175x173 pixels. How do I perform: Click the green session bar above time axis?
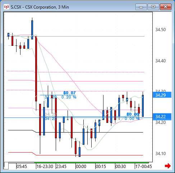tap(91, 163)
